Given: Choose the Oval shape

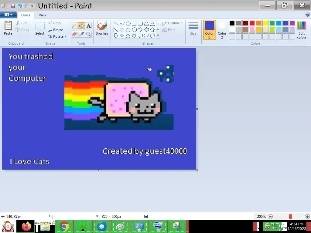Looking at the screenshot, I should pyautogui.click(x=128, y=24).
